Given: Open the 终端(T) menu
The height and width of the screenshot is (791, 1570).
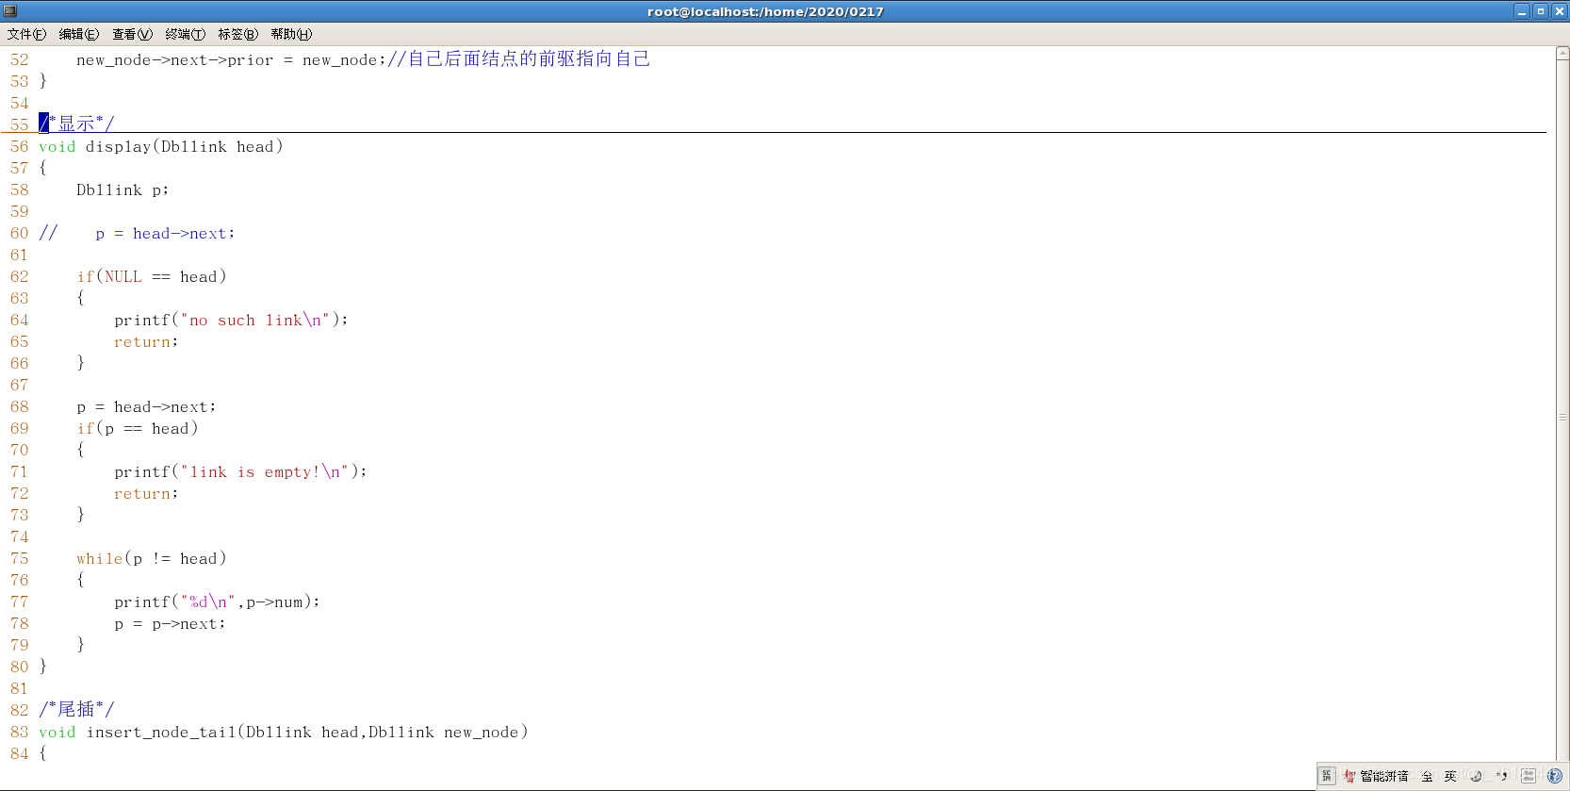Looking at the screenshot, I should pyautogui.click(x=185, y=34).
